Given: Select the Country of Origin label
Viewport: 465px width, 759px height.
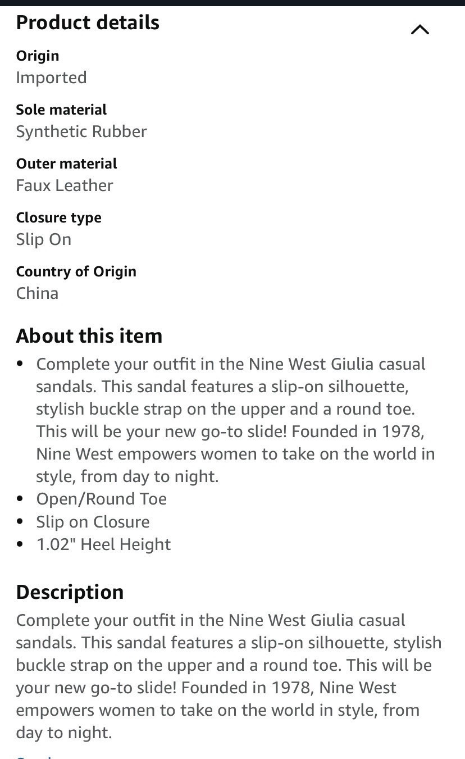Looking at the screenshot, I should [76, 271].
